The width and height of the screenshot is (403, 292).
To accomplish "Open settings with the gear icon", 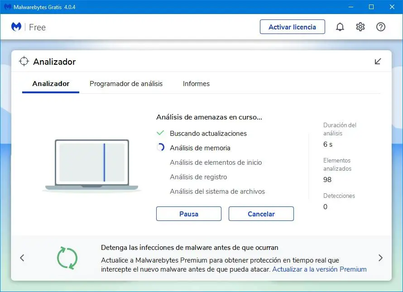I will (x=360, y=27).
